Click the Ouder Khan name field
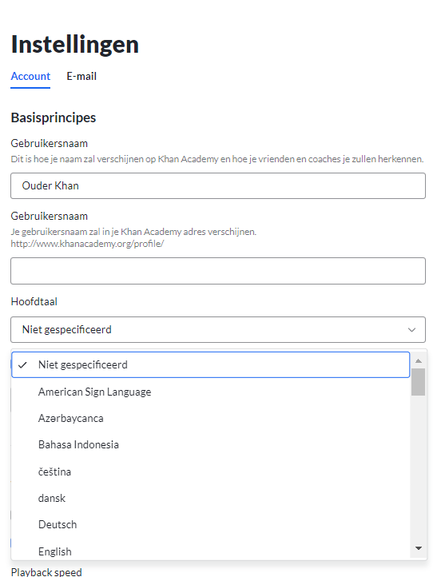This screenshot has width=441, height=577. click(218, 186)
